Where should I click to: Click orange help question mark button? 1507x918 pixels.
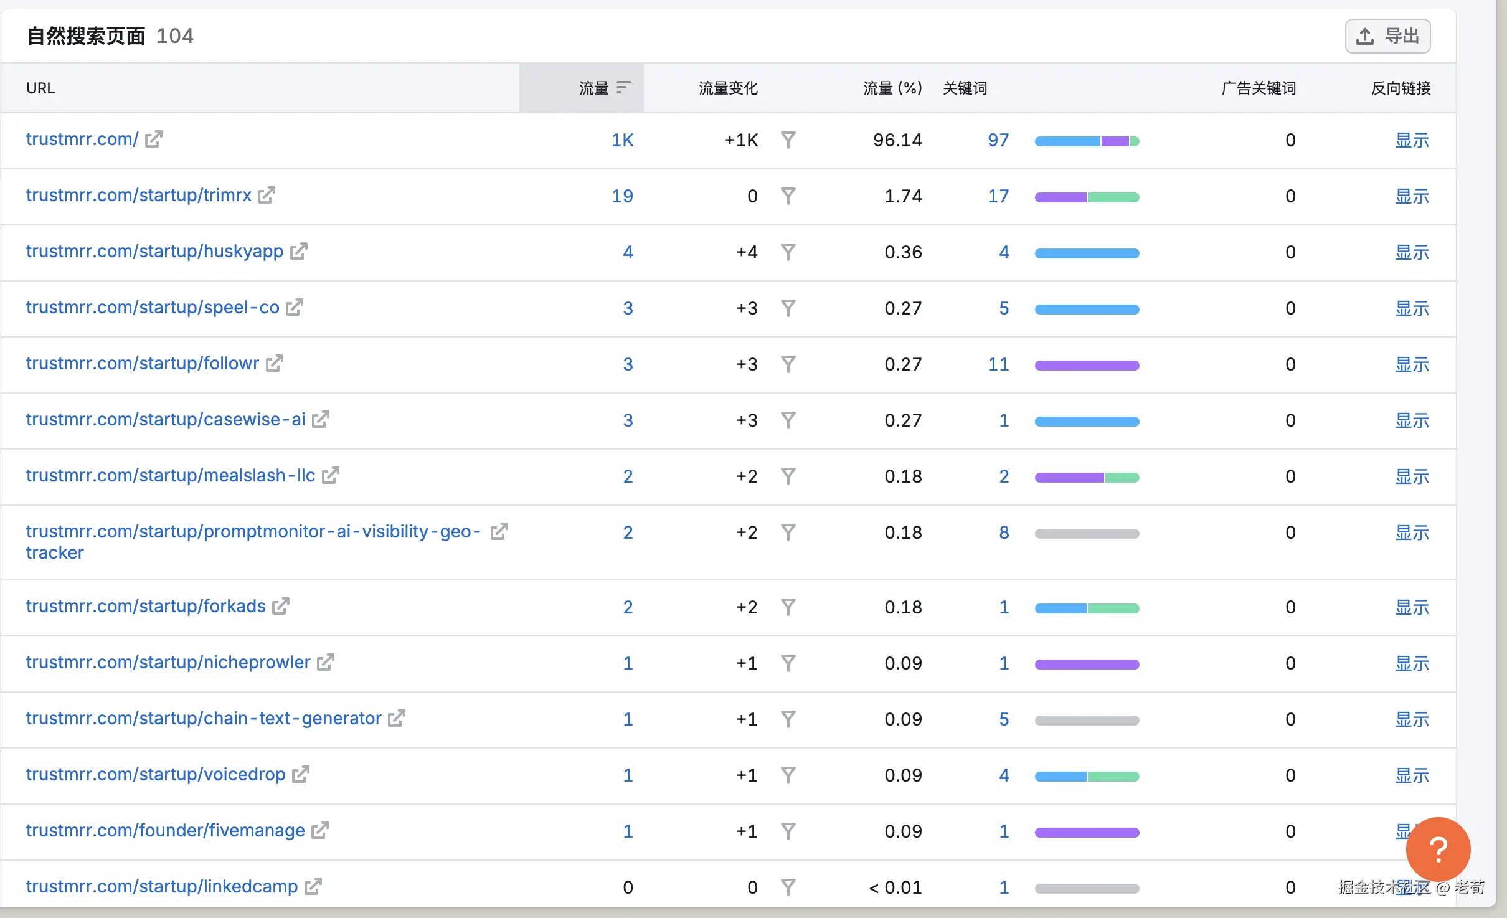point(1437,849)
